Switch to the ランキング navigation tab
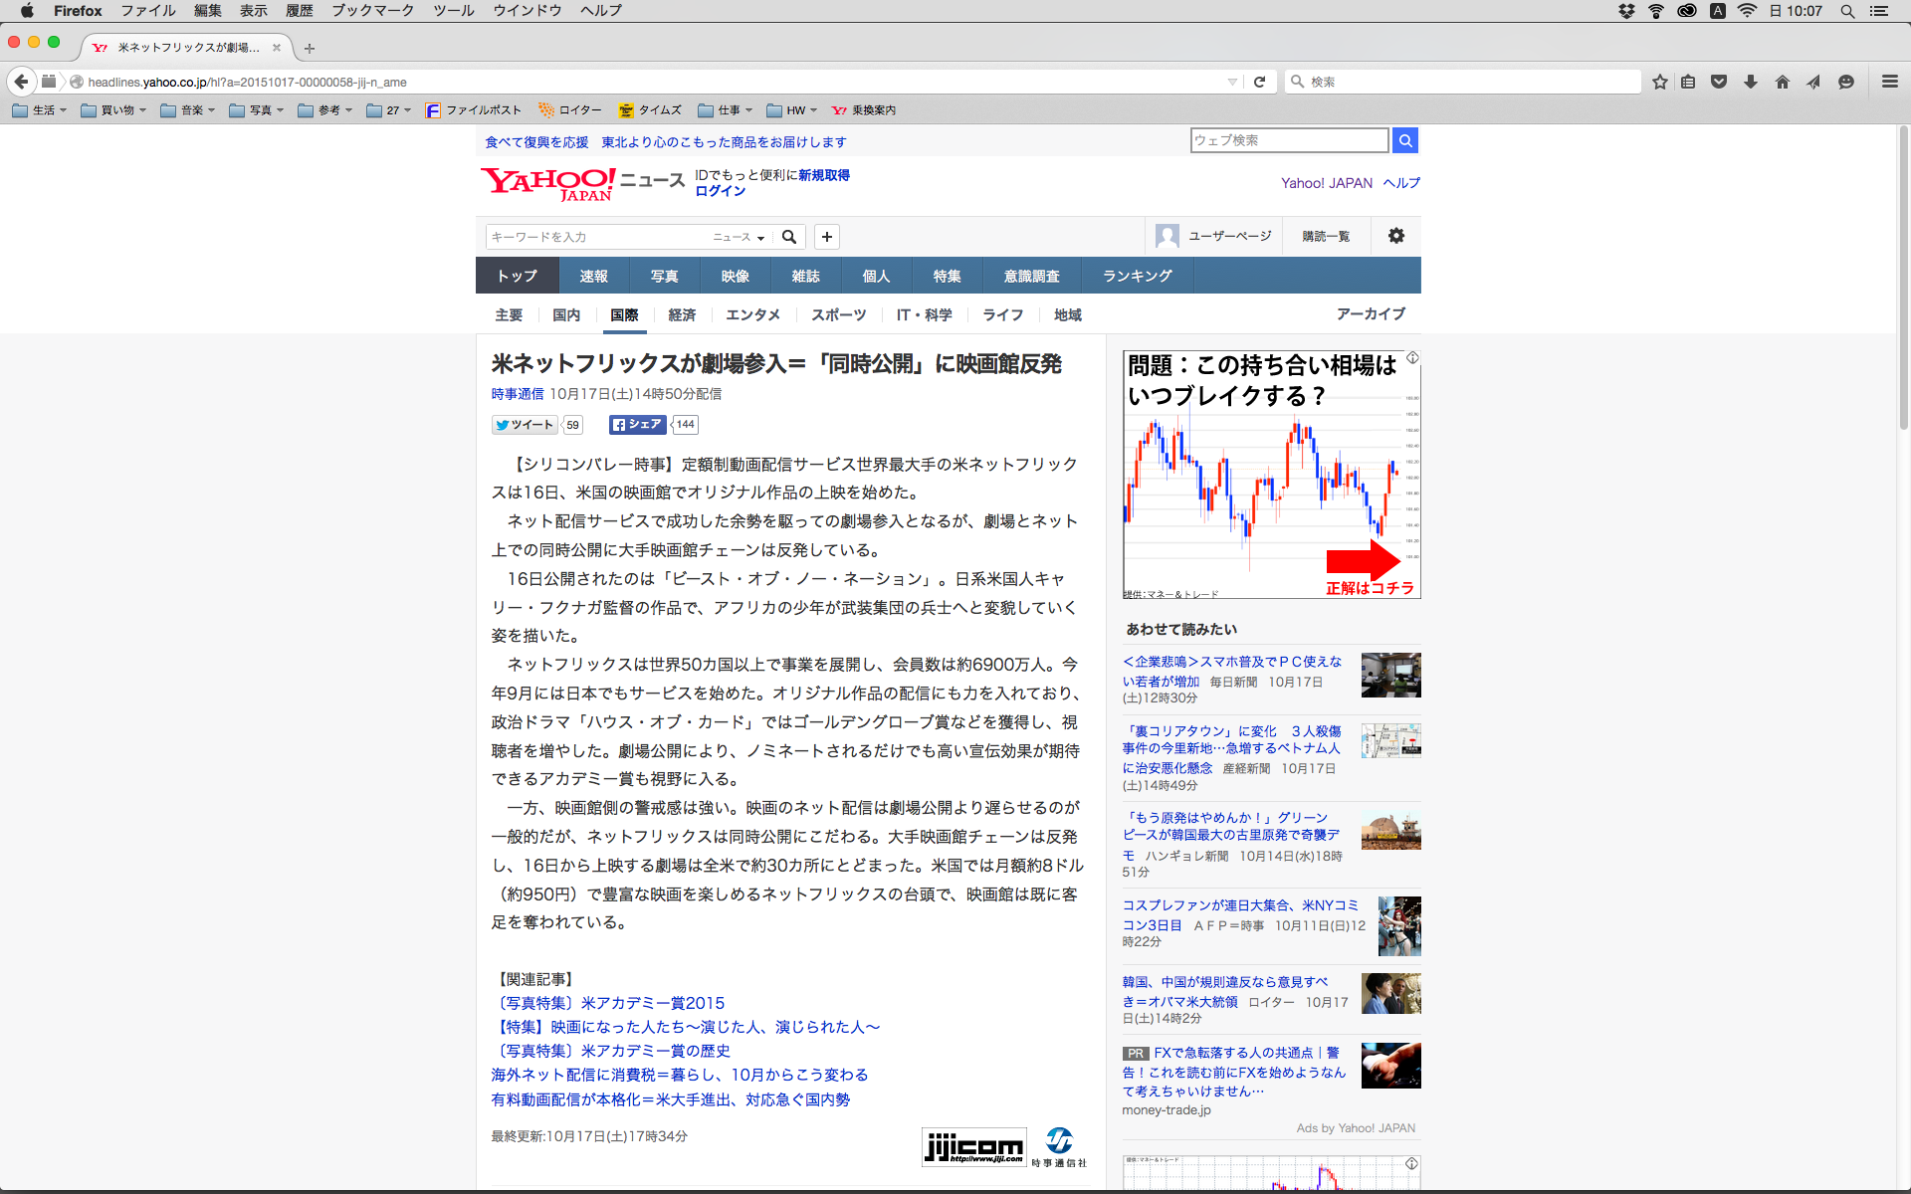Screen dimensions: 1911x1194 coord(1137,276)
